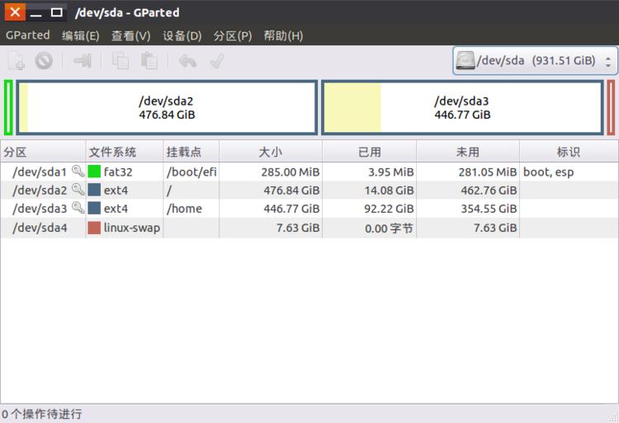Click the green fat32 color swatch
Screen dimensions: 619x423
94,172
